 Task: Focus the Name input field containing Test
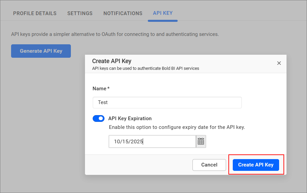point(167,102)
